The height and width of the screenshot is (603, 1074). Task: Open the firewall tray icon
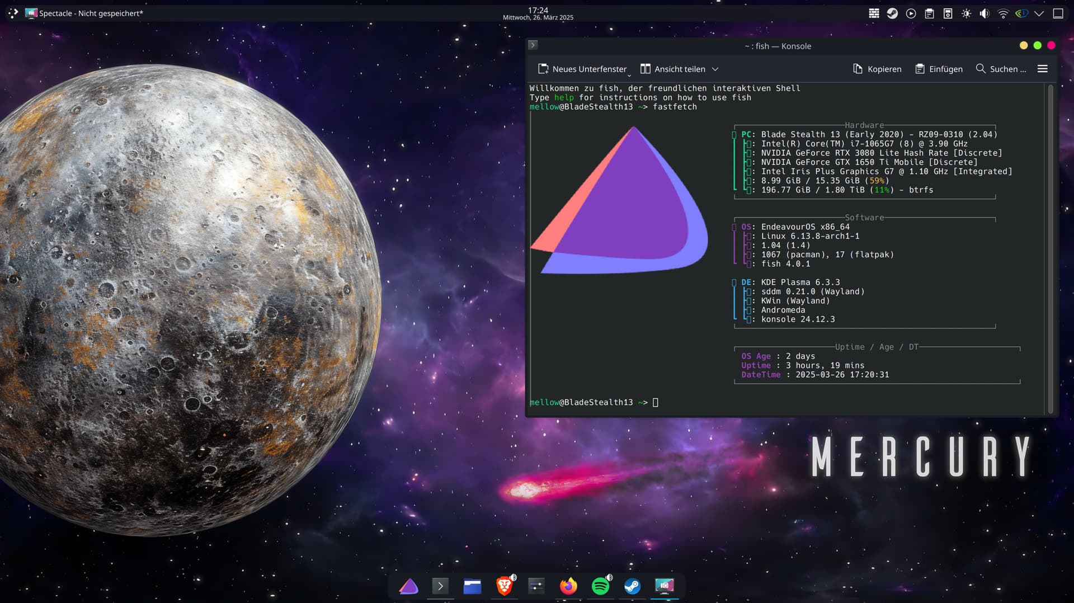click(874, 13)
